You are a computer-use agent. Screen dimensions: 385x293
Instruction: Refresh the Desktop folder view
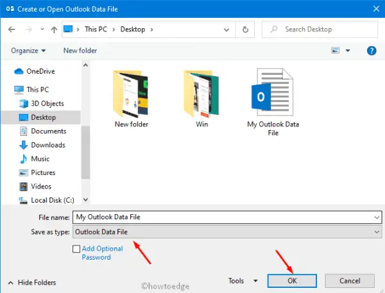pyautogui.click(x=246, y=29)
